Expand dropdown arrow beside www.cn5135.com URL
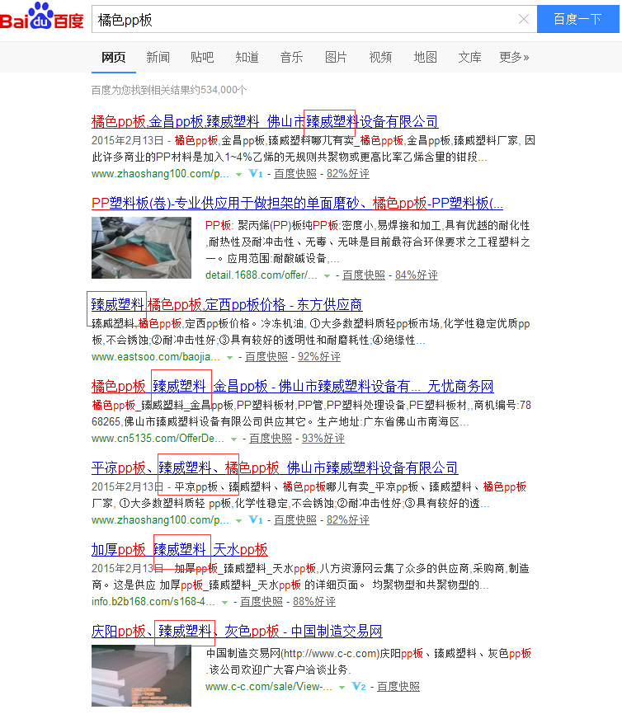Image resolution: width=622 pixels, height=719 pixels. (234, 439)
